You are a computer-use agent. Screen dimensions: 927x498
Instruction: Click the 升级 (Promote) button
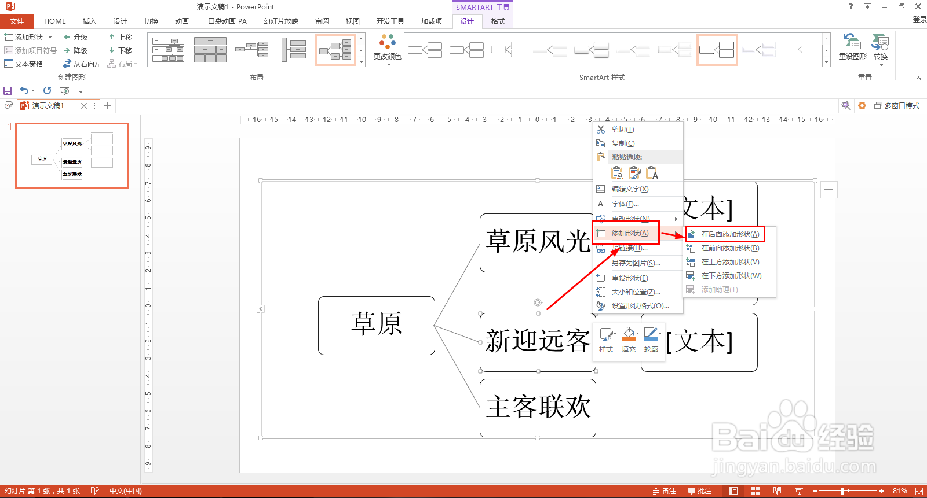pos(76,37)
